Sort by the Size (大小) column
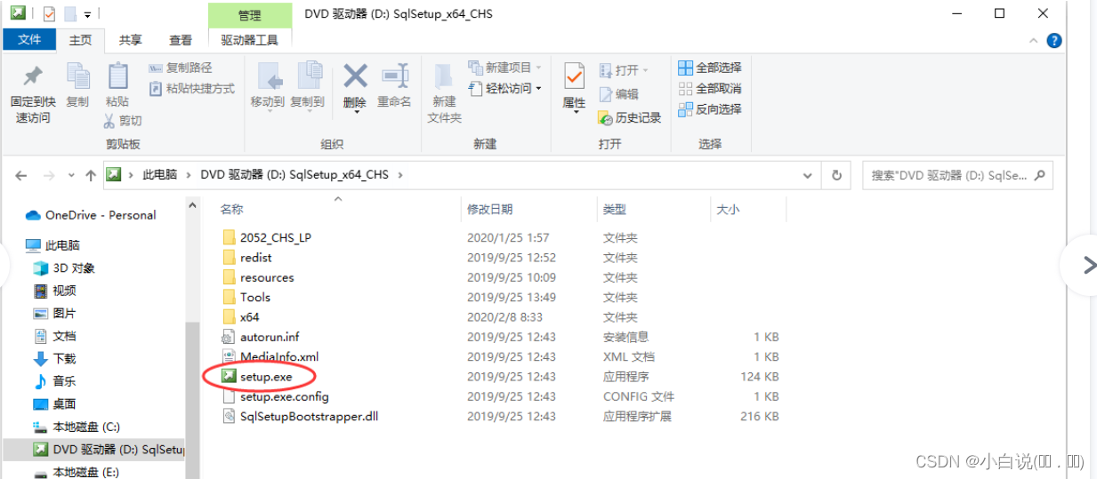Image resolution: width=1097 pixels, height=479 pixels. tap(728, 209)
